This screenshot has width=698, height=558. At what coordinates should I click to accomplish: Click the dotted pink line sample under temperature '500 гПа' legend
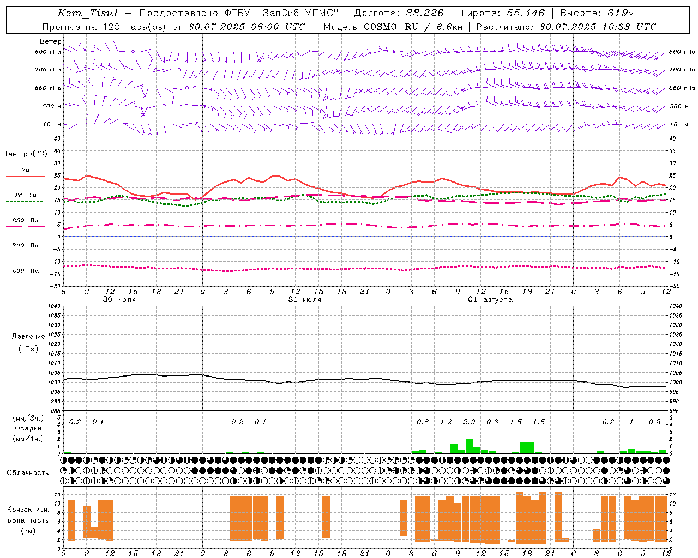(25, 277)
